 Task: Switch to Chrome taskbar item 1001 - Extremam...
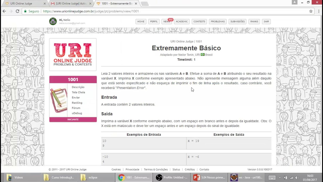click(x=134, y=177)
